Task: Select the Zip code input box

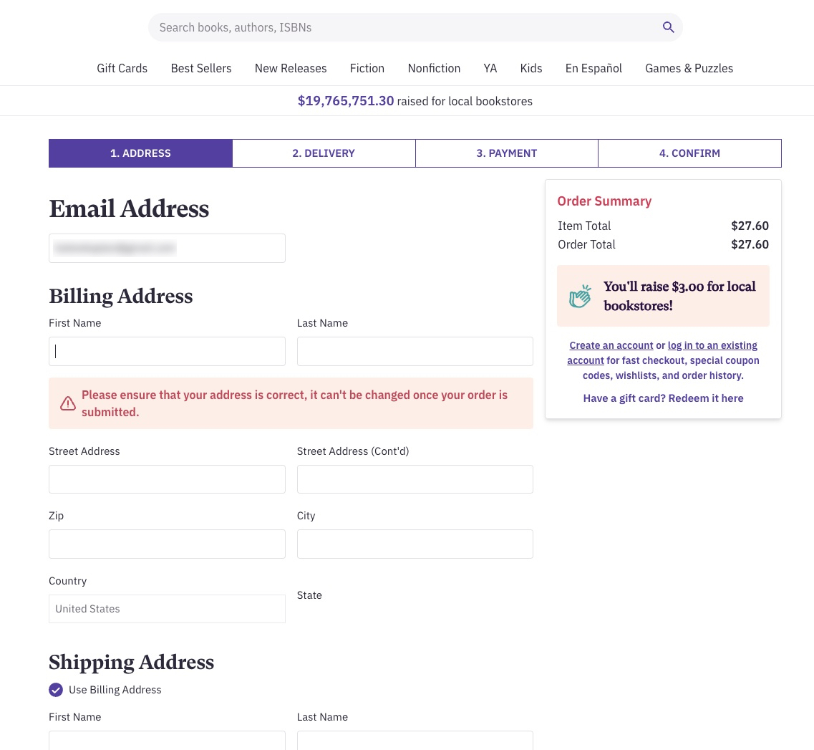Action: point(167,544)
